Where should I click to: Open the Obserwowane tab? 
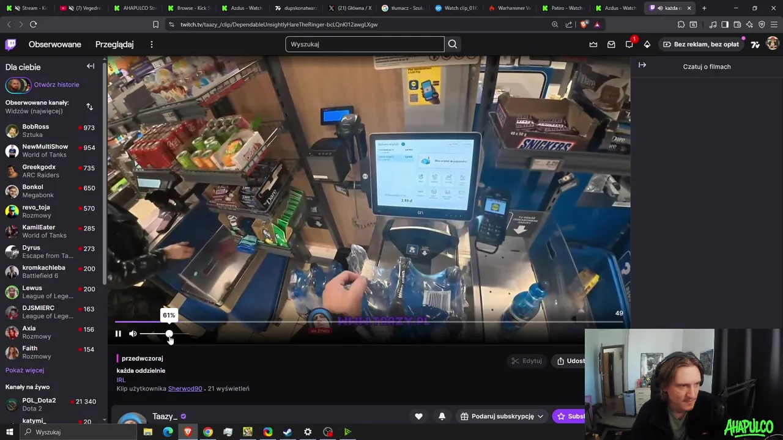(54, 44)
